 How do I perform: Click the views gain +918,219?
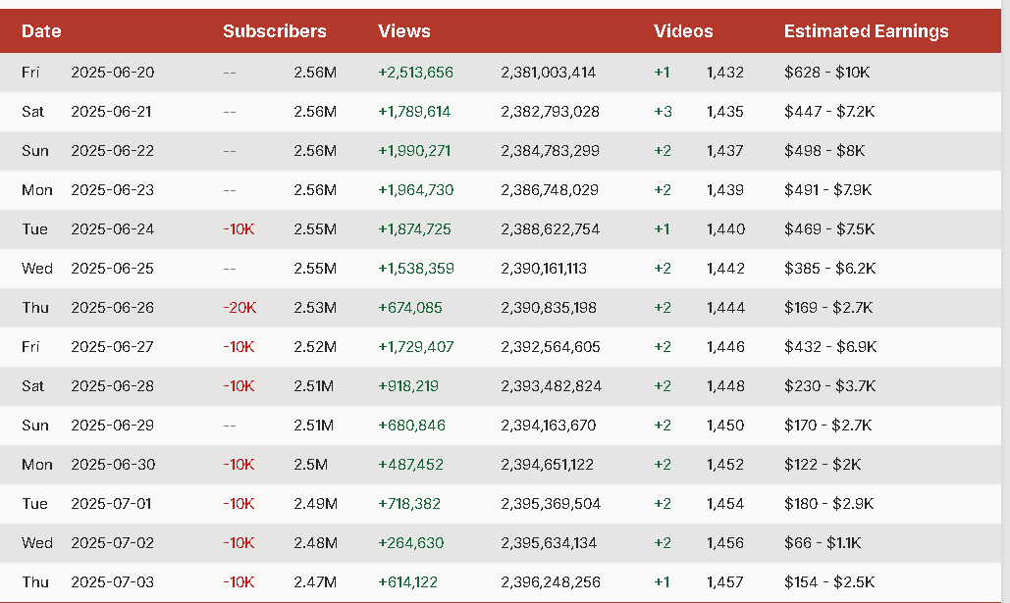tap(408, 386)
